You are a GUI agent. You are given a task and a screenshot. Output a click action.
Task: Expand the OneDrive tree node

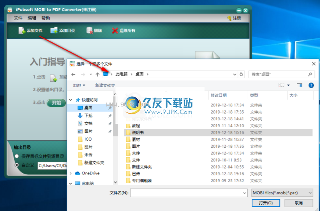click(x=71, y=173)
